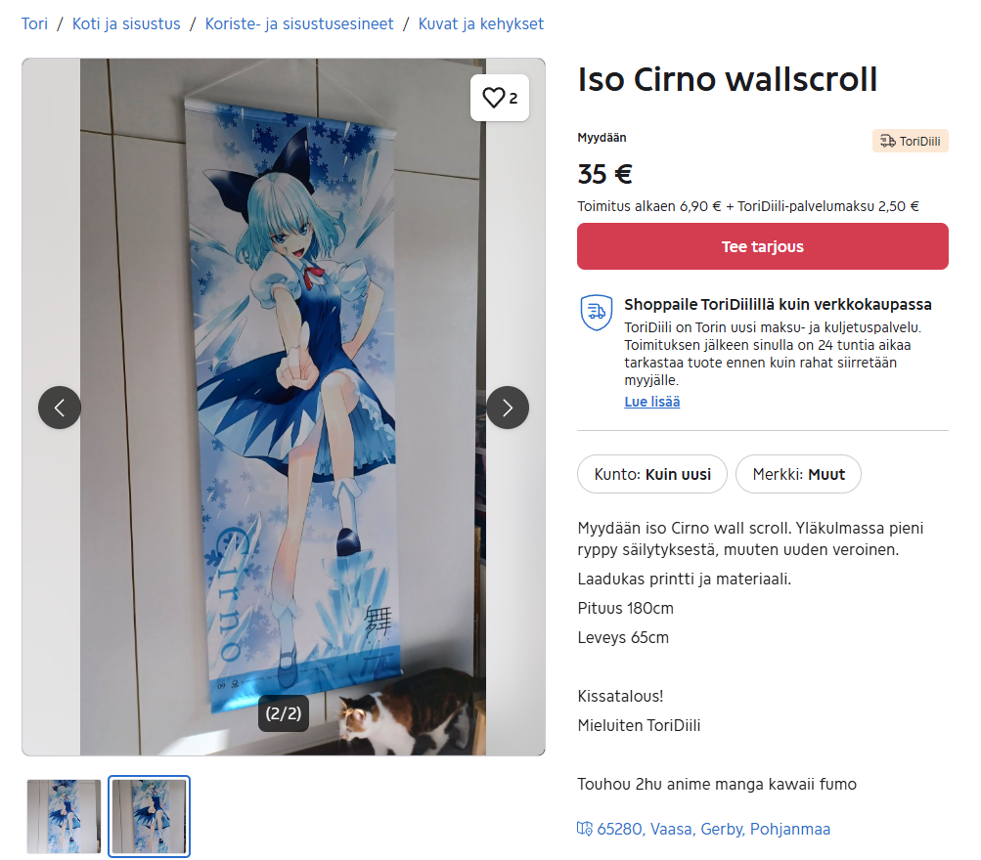Go to Tori breadcrumb home

point(34,23)
